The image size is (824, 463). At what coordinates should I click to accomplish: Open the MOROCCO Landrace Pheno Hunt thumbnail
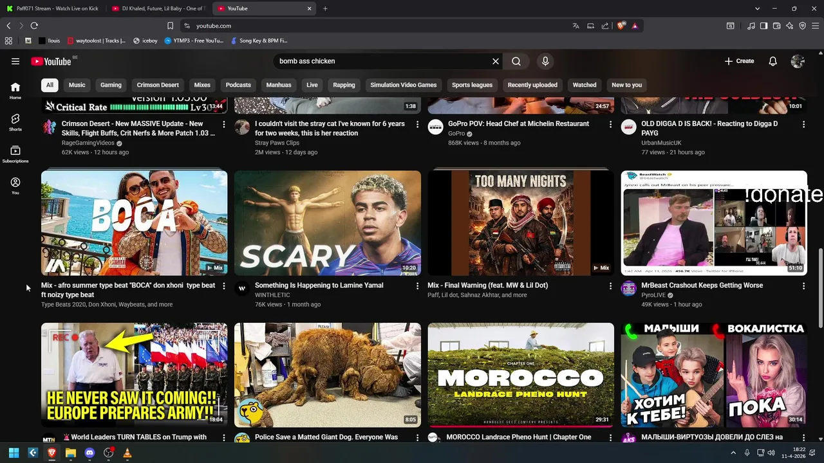point(521,375)
